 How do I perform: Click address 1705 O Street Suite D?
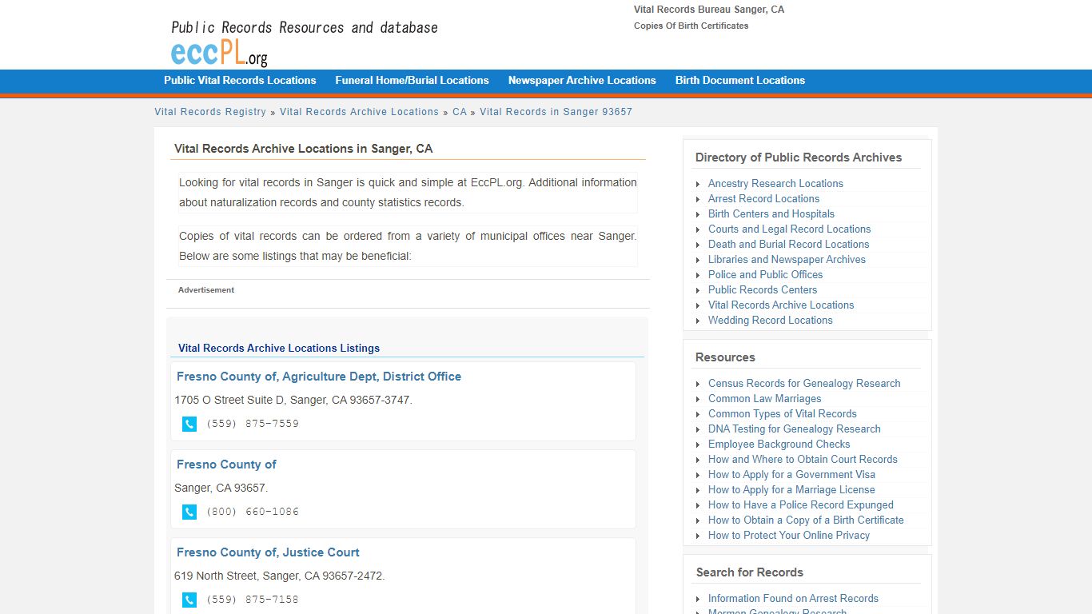pyautogui.click(x=293, y=400)
